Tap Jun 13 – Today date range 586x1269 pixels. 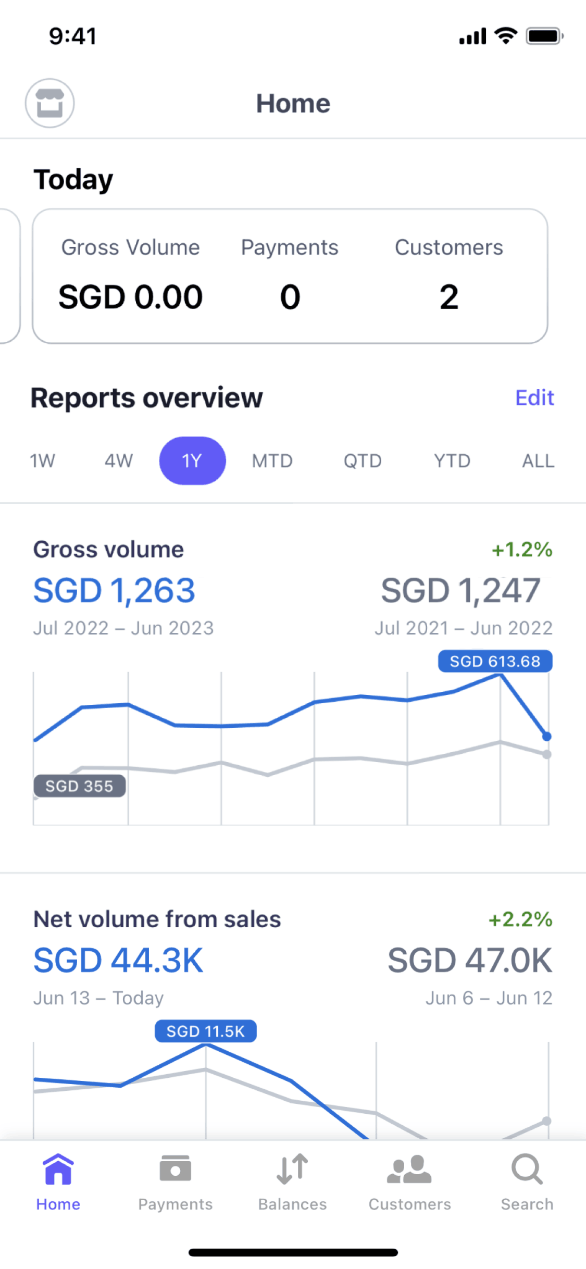point(98,998)
